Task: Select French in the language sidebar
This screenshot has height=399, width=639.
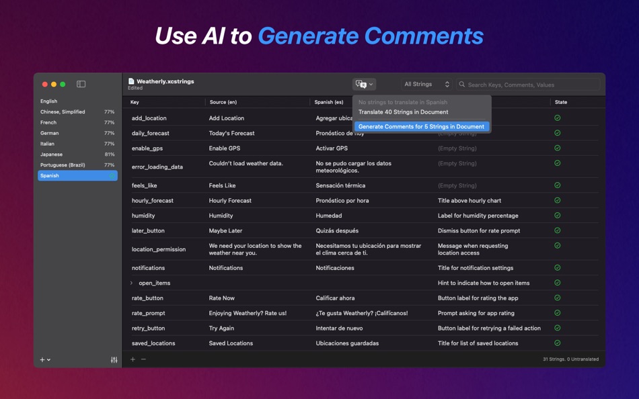Action: [67, 122]
